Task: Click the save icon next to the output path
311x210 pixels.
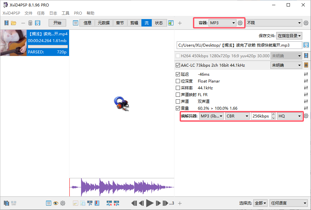Action: (x=306, y=45)
